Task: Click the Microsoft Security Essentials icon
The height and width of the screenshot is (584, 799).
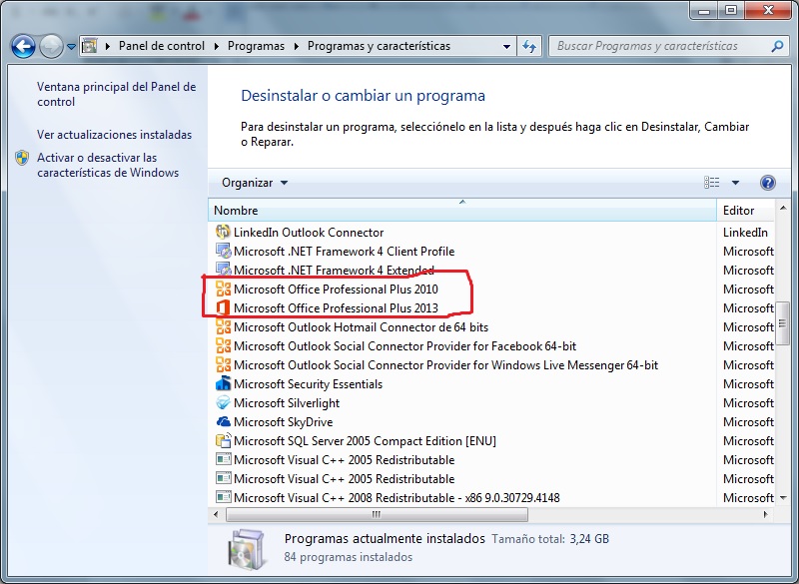Action: 223,383
